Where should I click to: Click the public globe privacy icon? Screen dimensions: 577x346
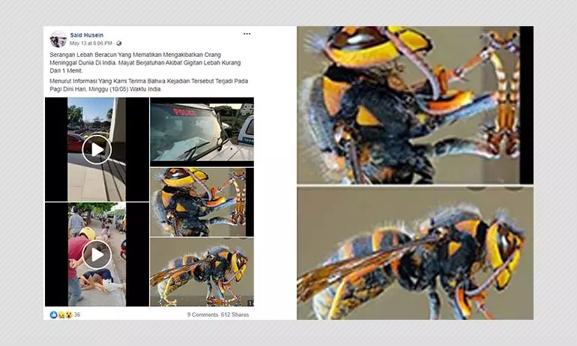pyautogui.click(x=119, y=43)
